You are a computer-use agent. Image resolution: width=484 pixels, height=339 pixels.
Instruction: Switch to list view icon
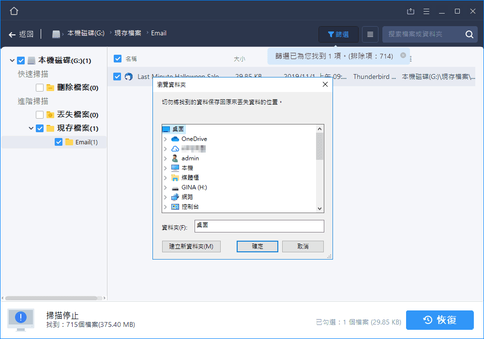coord(370,34)
